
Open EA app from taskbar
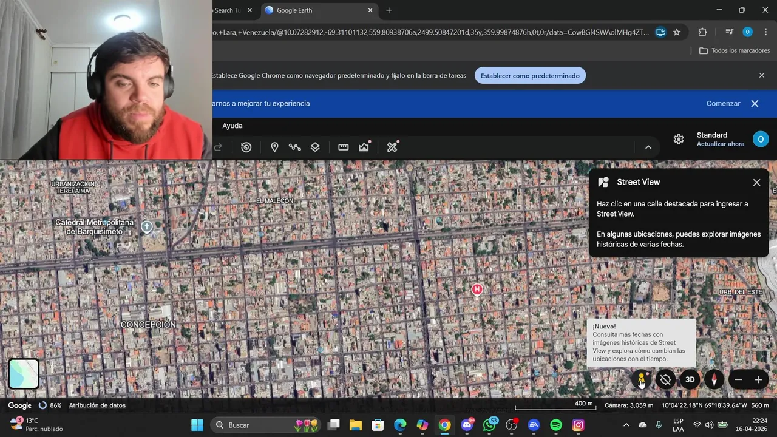pos(534,425)
